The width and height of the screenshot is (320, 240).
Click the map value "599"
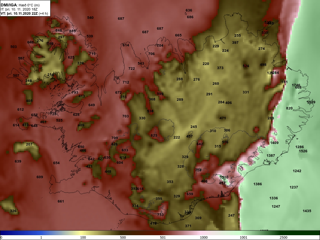(x=160, y=94)
